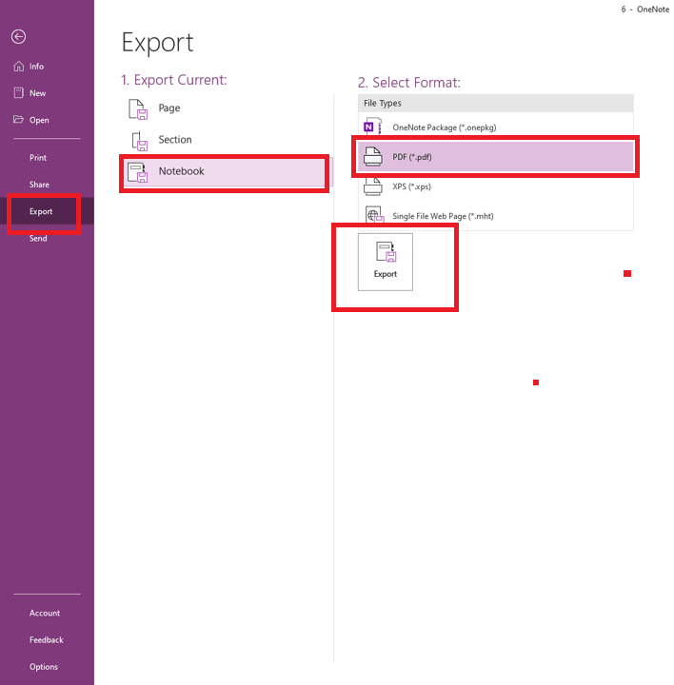Click the back arrow circle icon

click(x=18, y=37)
